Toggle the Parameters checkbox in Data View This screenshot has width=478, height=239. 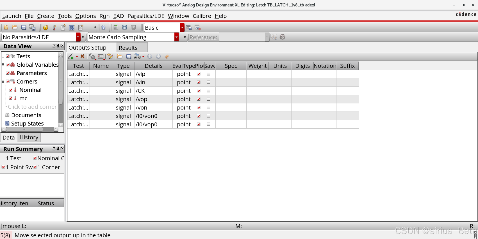(x=8, y=73)
